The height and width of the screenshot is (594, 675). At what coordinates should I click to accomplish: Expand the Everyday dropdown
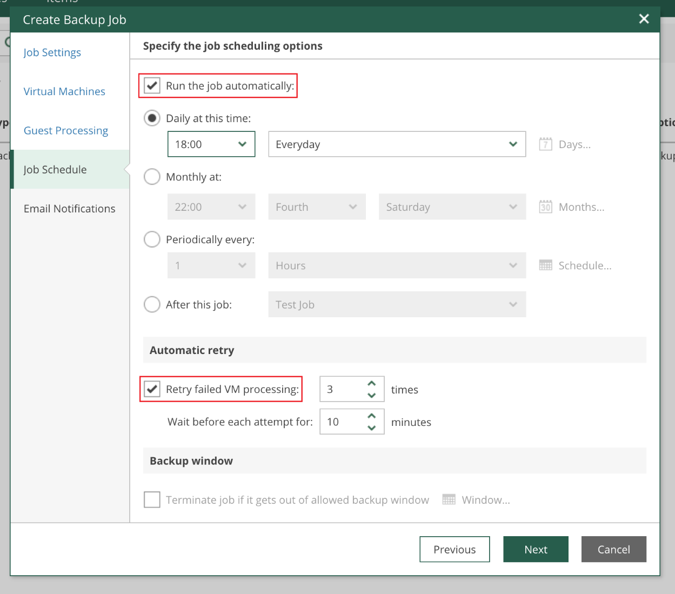click(397, 144)
